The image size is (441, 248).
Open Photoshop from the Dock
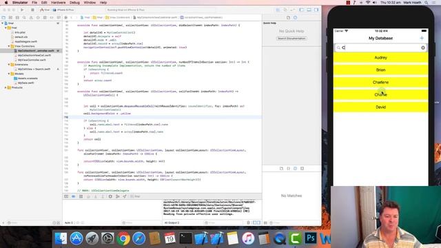(311, 238)
